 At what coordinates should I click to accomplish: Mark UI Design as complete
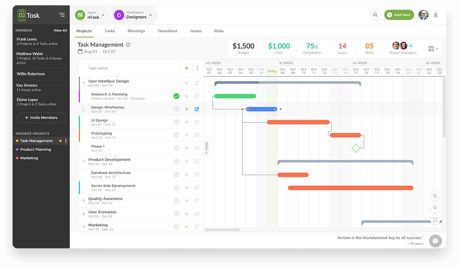(x=176, y=122)
